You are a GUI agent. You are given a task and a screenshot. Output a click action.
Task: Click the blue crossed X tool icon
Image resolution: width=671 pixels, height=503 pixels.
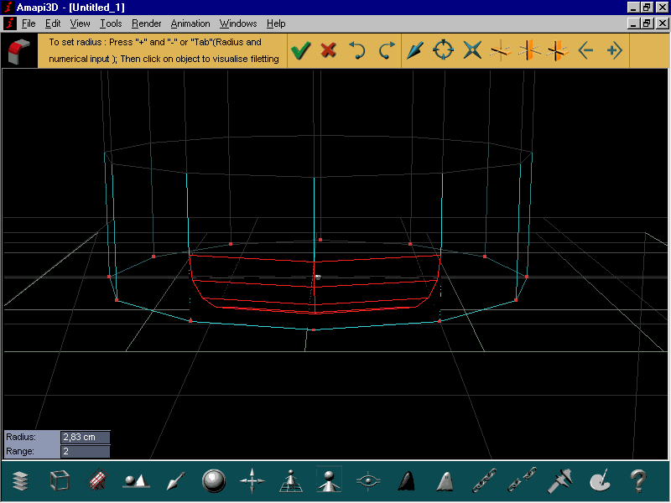[x=472, y=50]
